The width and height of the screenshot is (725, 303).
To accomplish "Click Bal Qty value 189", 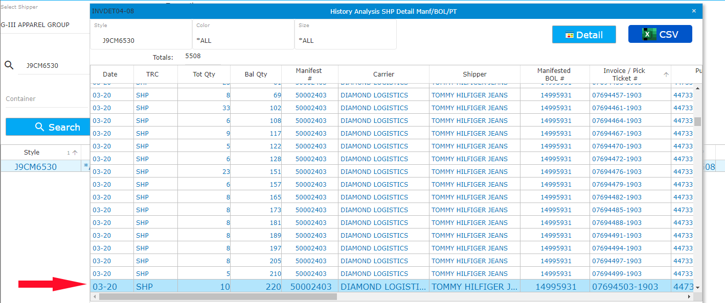I will pyautogui.click(x=275, y=235).
